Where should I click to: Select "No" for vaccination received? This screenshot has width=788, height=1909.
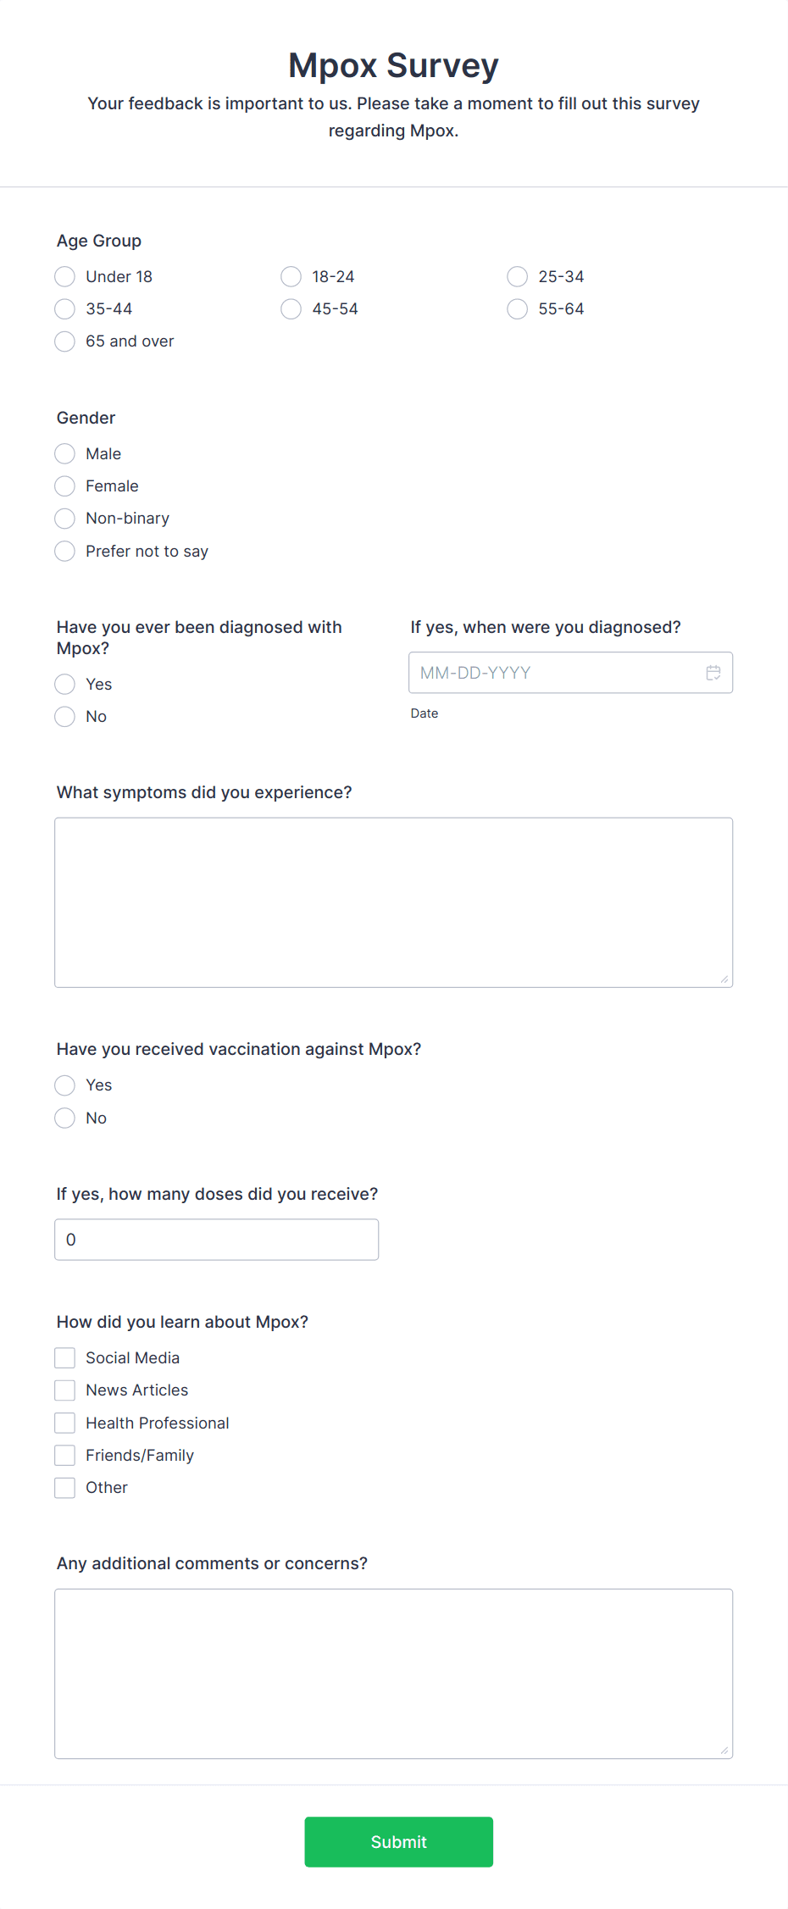click(x=64, y=1118)
